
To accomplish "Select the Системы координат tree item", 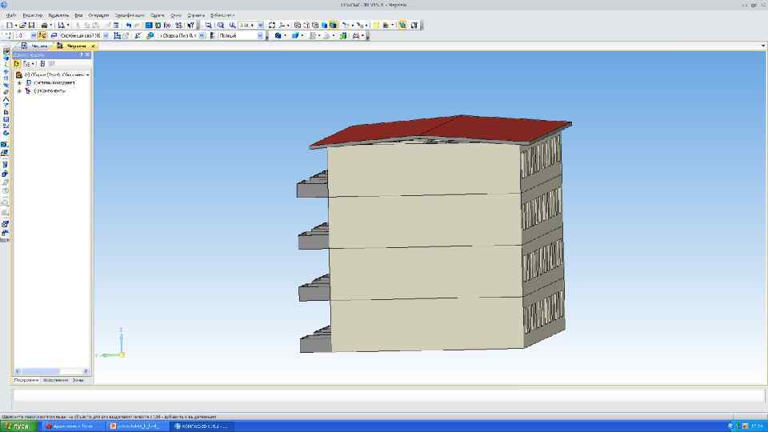I will (54, 82).
